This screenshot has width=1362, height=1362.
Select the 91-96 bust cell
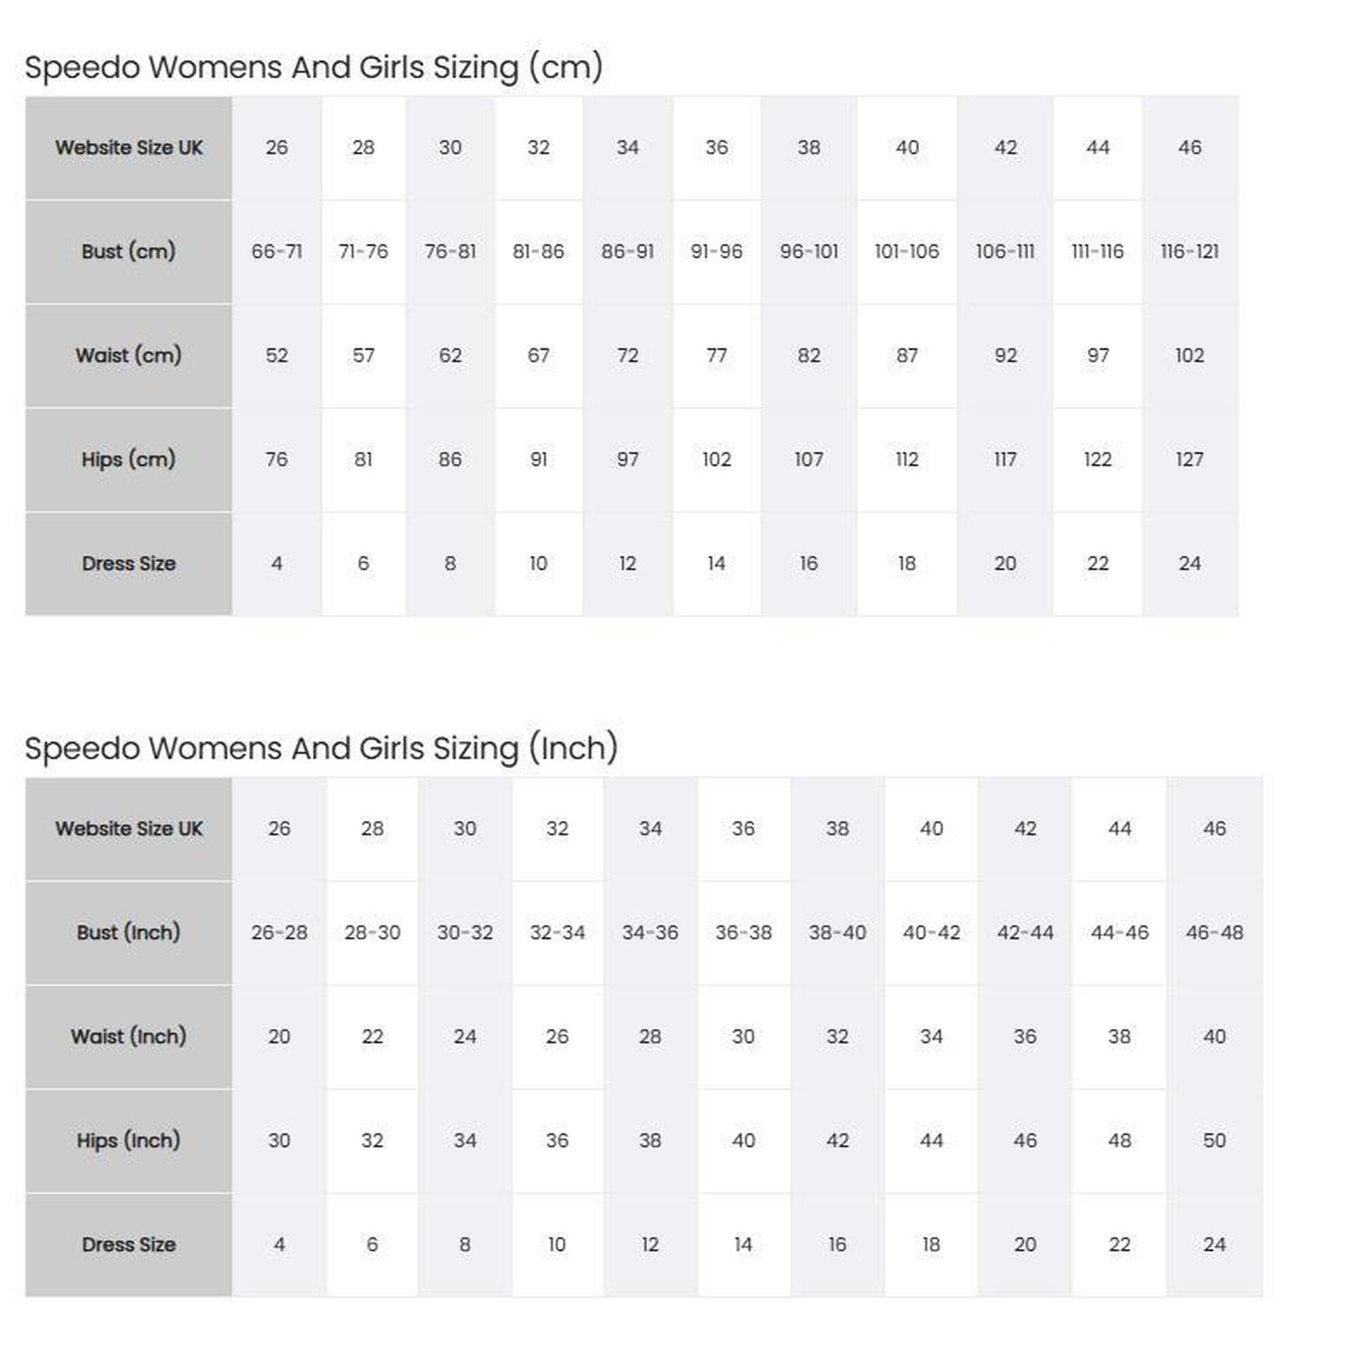[716, 252]
